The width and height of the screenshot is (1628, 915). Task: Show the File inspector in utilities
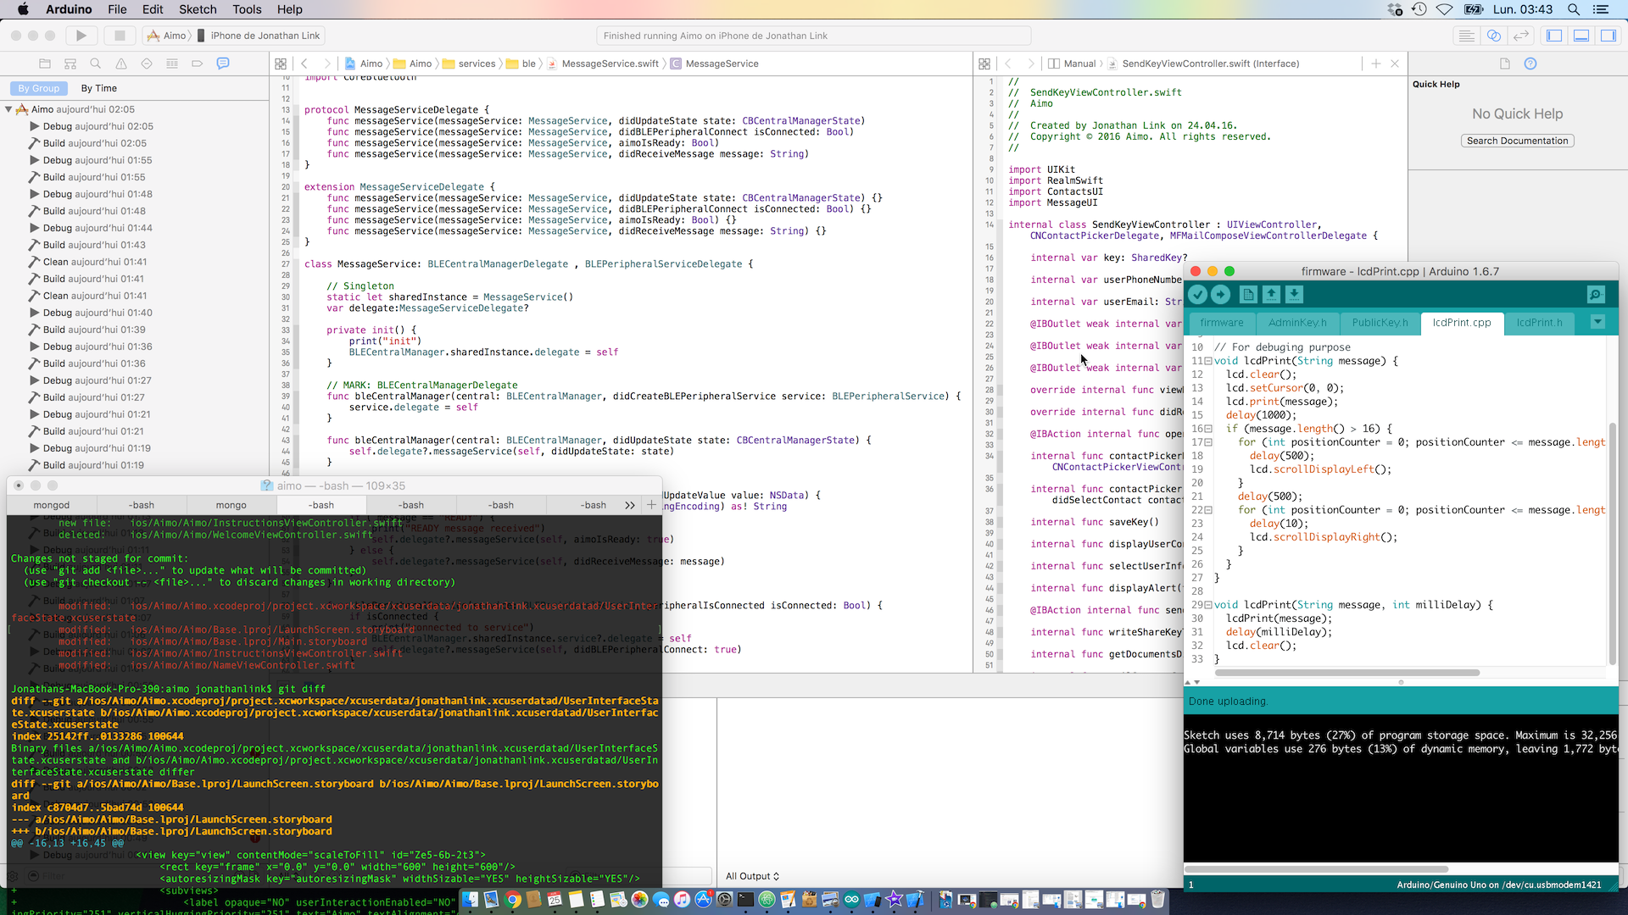point(1505,64)
